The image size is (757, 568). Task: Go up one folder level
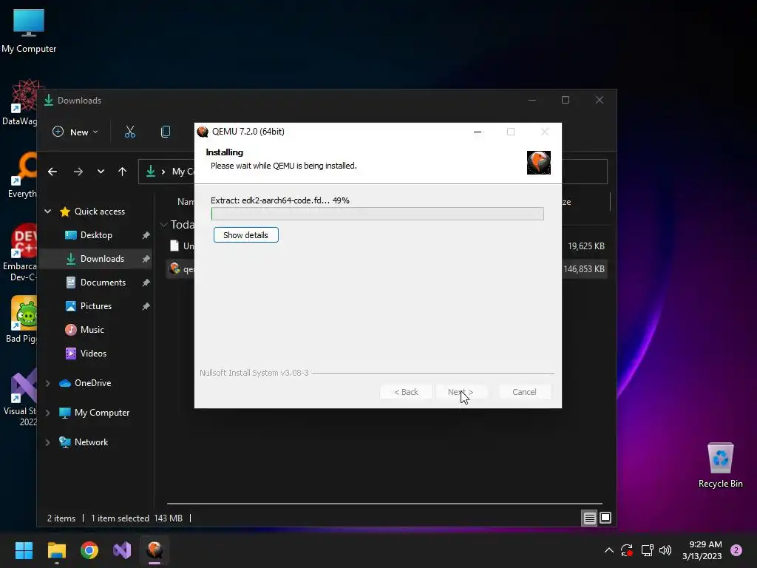tap(122, 172)
